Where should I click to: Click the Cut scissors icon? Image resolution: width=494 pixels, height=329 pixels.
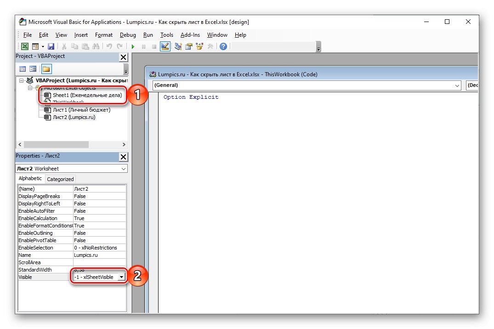point(64,46)
